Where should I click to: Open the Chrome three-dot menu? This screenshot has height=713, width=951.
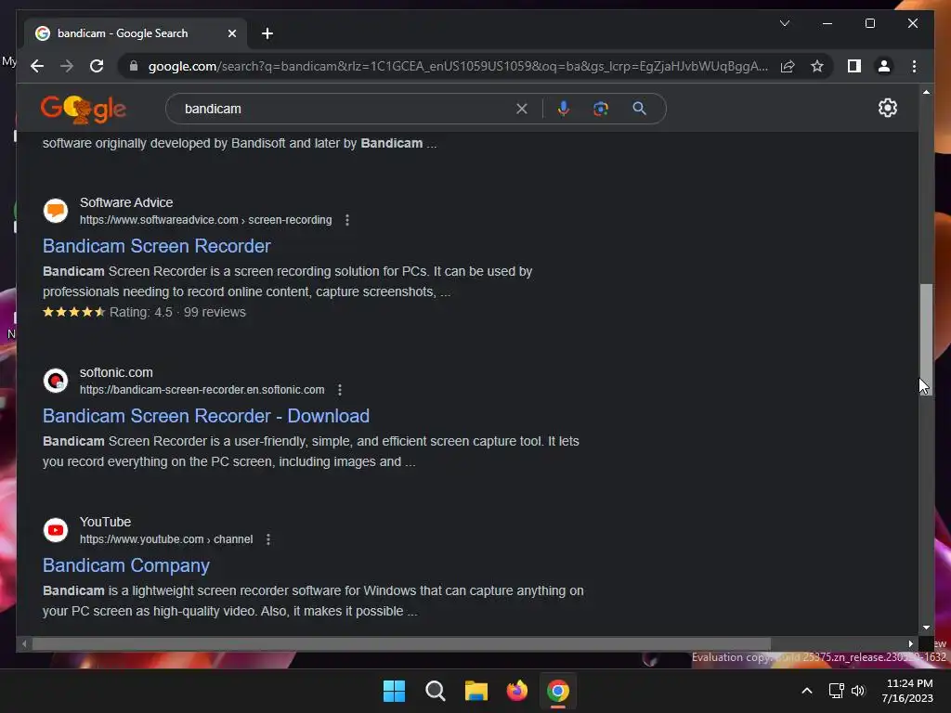coord(914,66)
